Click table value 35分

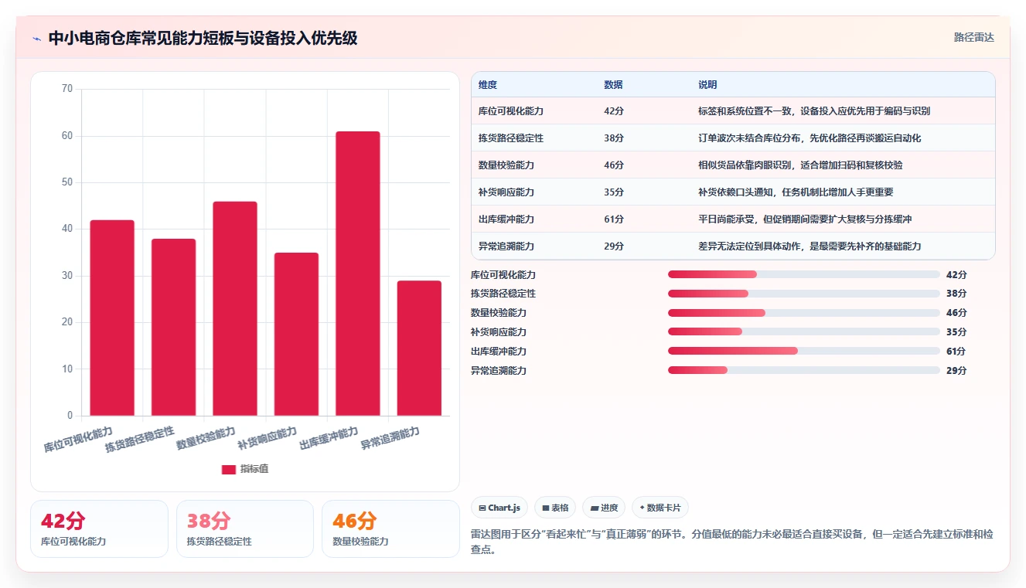point(614,192)
